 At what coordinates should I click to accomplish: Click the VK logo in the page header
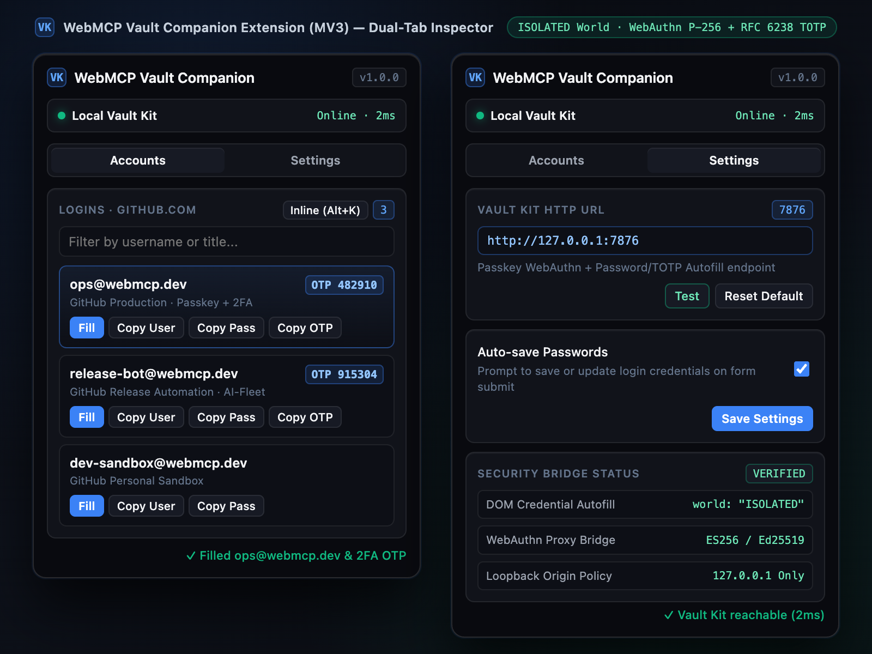click(x=45, y=27)
